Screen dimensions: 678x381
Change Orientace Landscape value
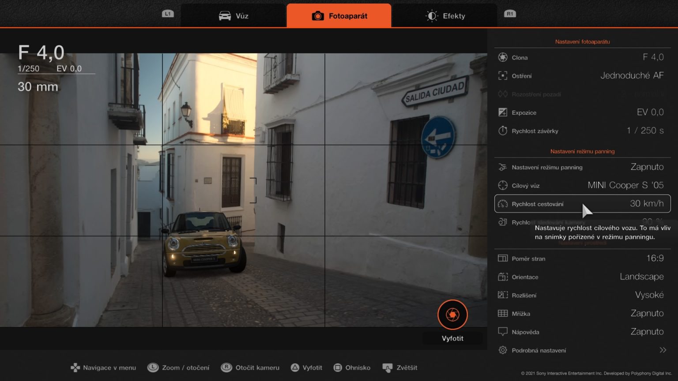642,277
